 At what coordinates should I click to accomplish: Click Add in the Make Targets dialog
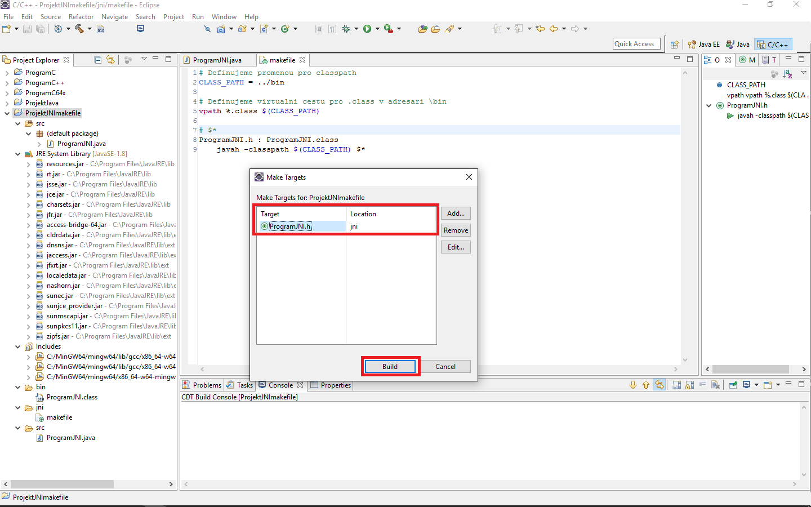coord(456,213)
